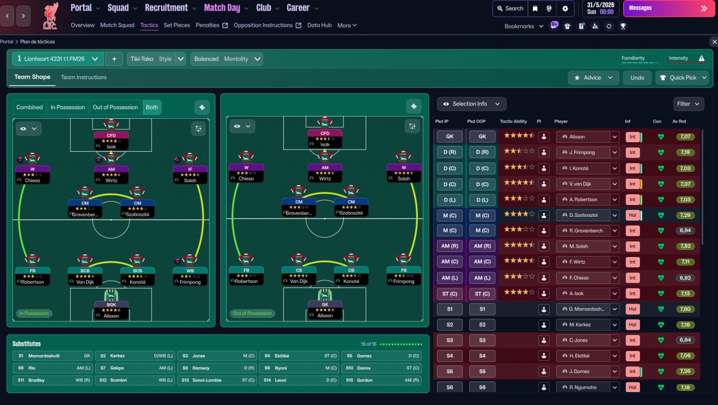Open the Opposition Instructions link
Image resolution: width=718 pixels, height=405 pixels.
(x=268, y=25)
